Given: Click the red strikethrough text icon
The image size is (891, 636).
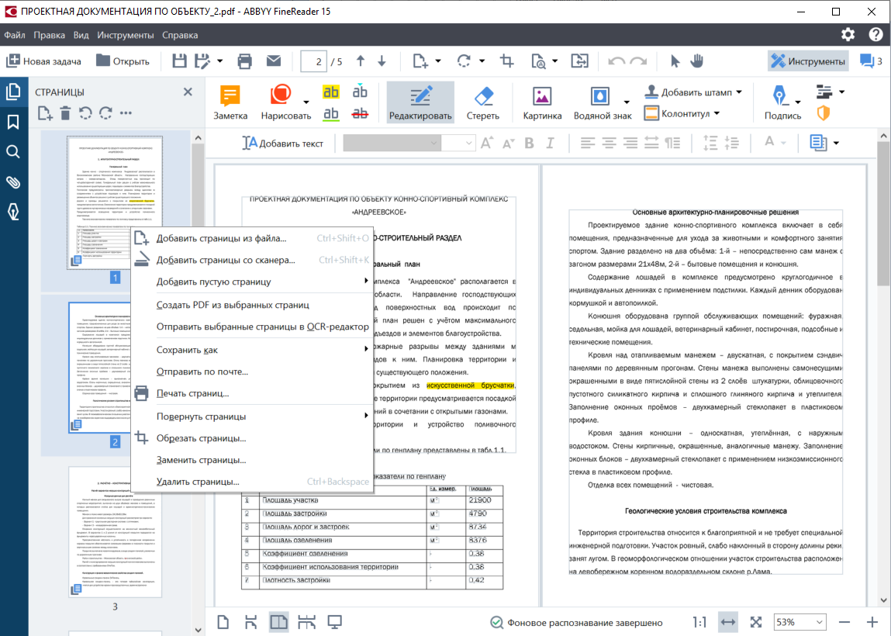Looking at the screenshot, I should click(x=360, y=113).
